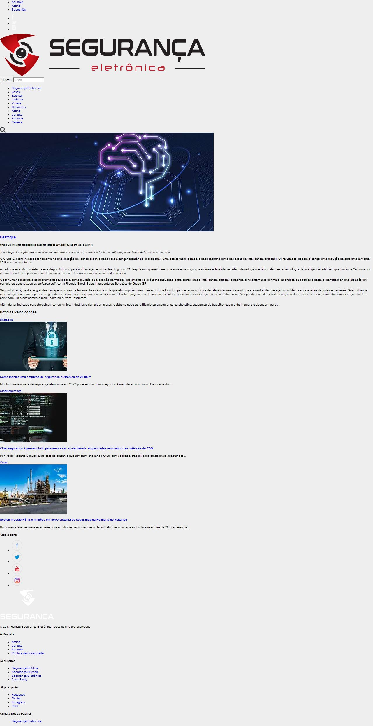Open the circular Instagram icon

click(17, 580)
